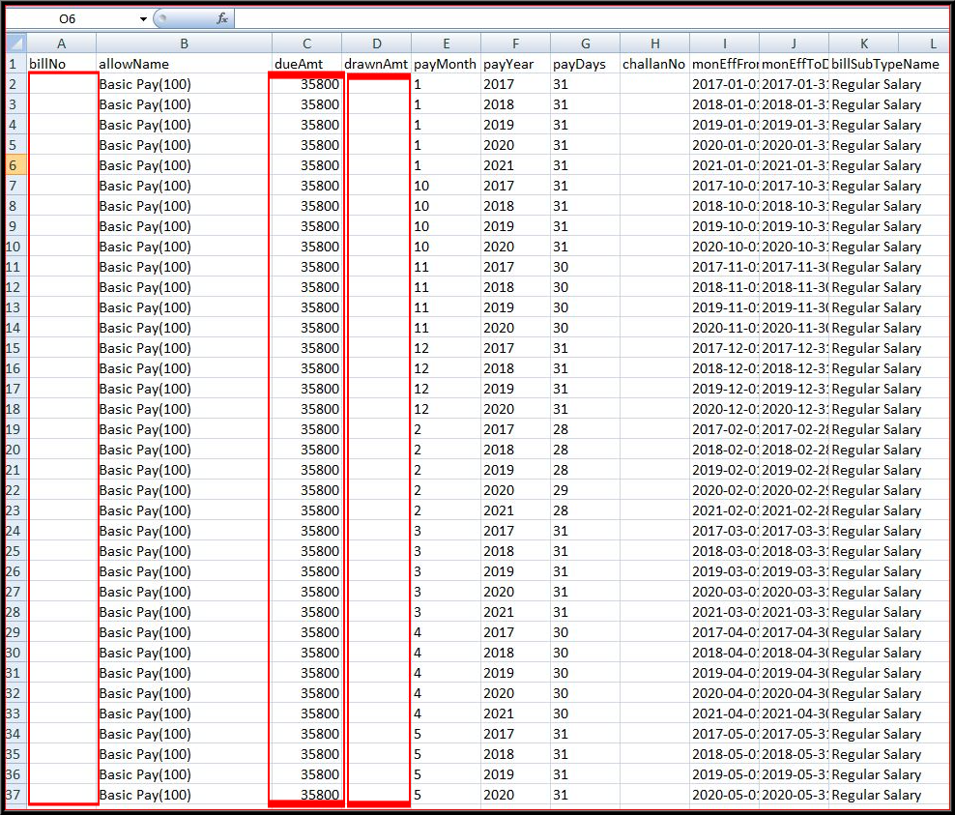
Task: Click payDays 30 in row 11
Action: coord(585,267)
